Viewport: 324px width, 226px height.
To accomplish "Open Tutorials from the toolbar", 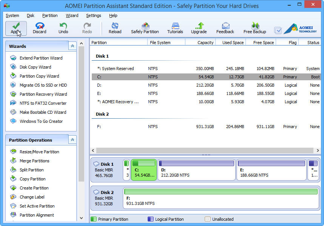I will (175, 28).
